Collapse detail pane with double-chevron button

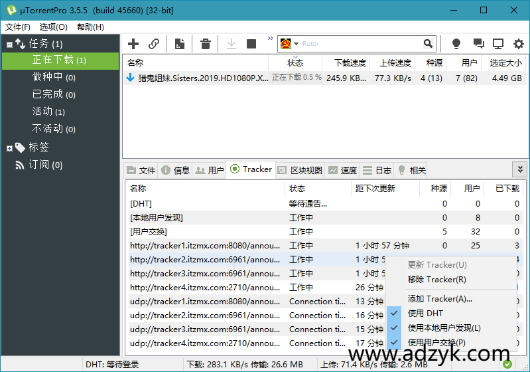pos(520,169)
